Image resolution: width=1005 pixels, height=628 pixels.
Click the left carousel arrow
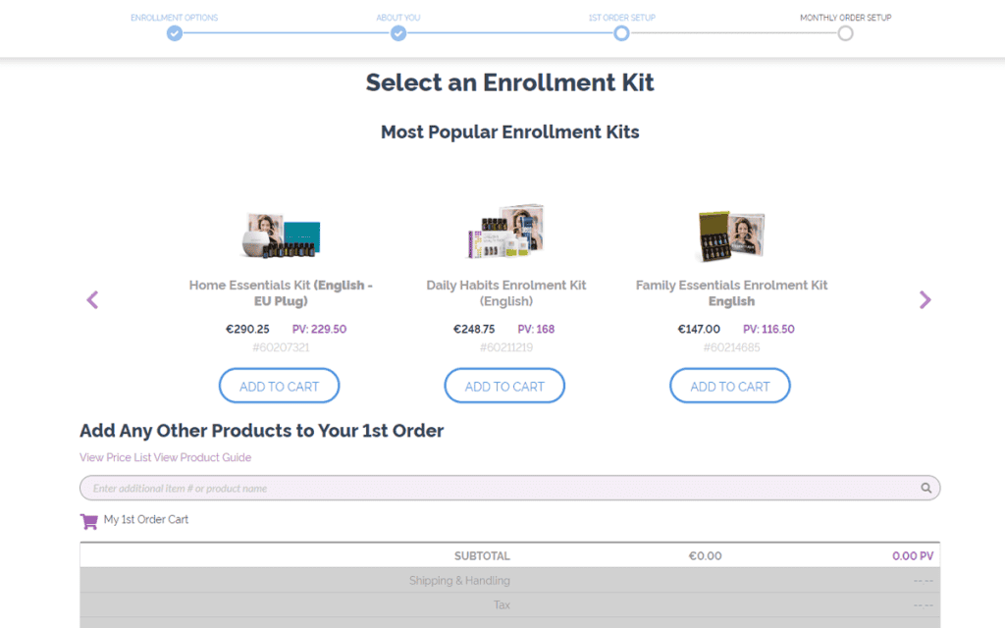point(91,299)
